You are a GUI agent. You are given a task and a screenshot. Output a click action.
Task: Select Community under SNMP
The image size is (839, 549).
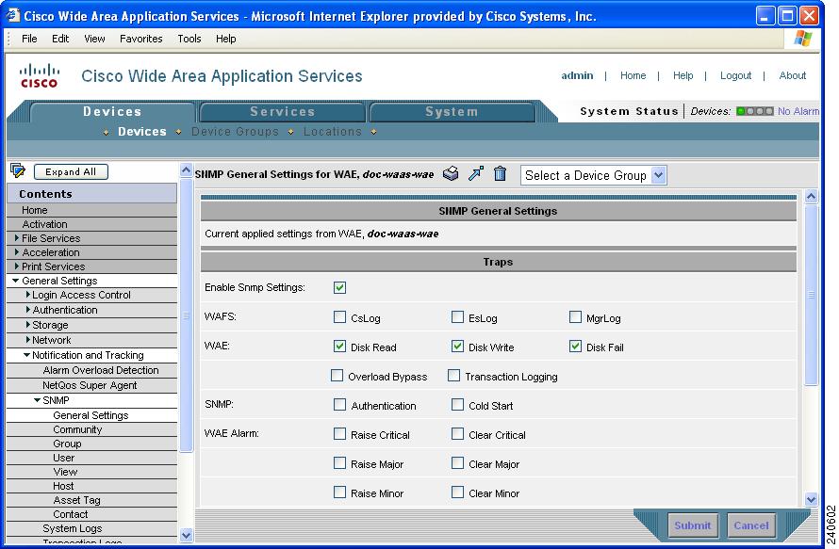coord(77,429)
